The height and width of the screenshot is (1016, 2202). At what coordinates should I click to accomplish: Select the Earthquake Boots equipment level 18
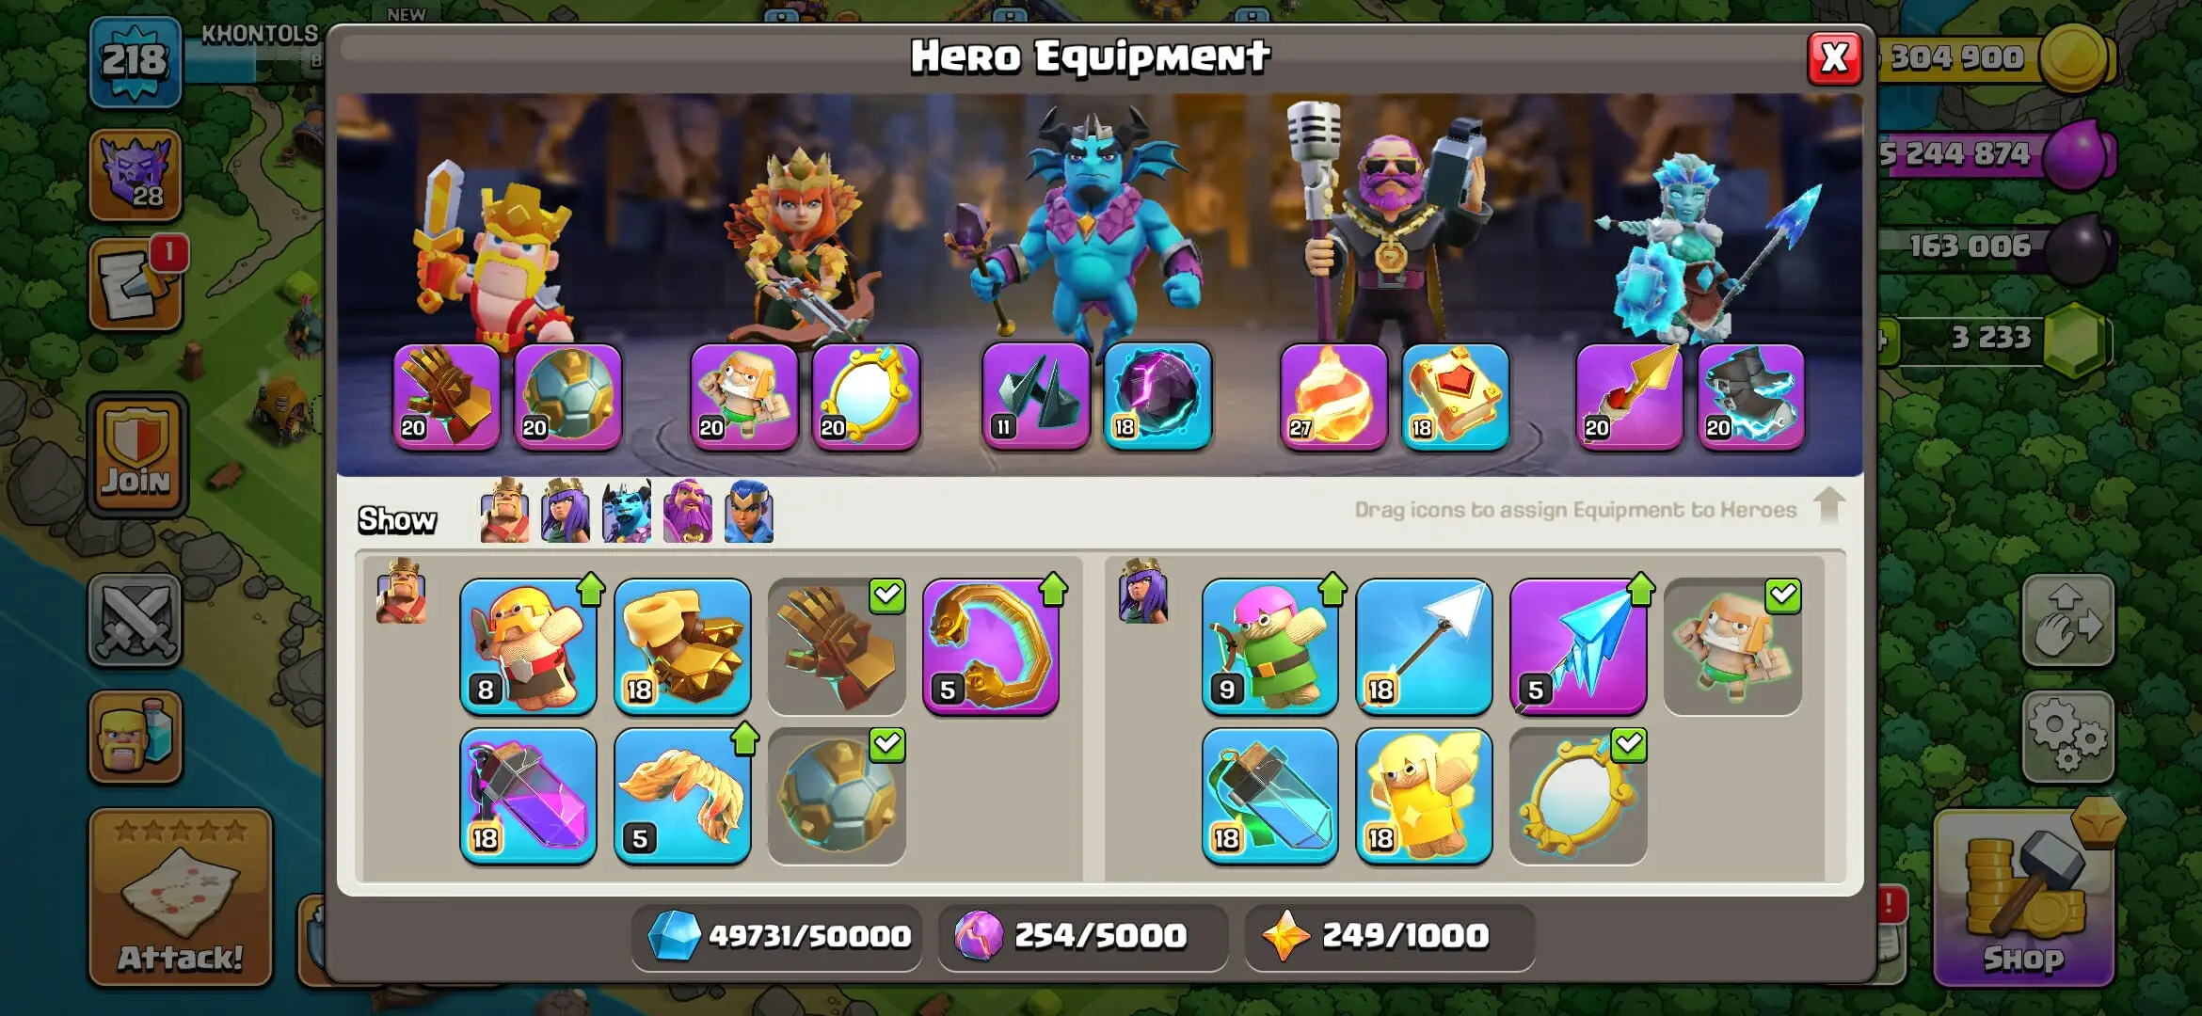coord(682,646)
